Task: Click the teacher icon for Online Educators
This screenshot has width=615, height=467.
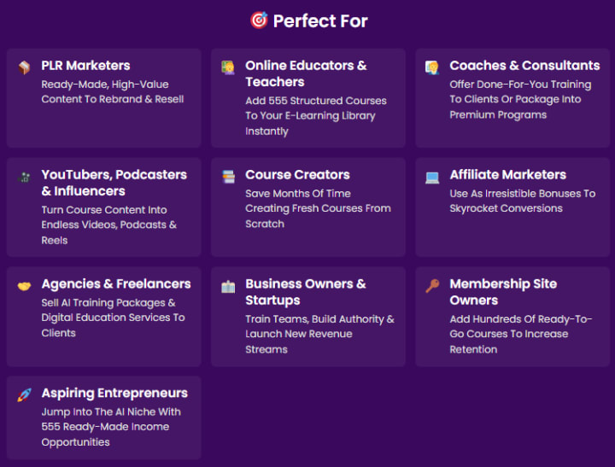Action: tap(228, 67)
